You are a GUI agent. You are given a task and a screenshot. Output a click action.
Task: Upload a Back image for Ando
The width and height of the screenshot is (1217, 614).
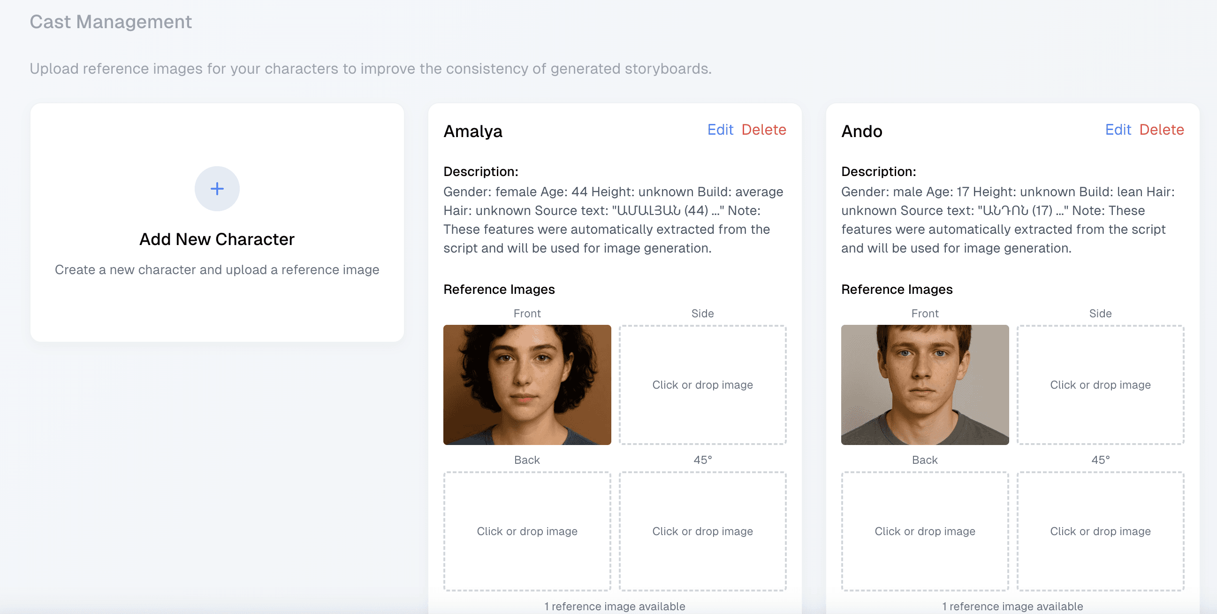925,531
